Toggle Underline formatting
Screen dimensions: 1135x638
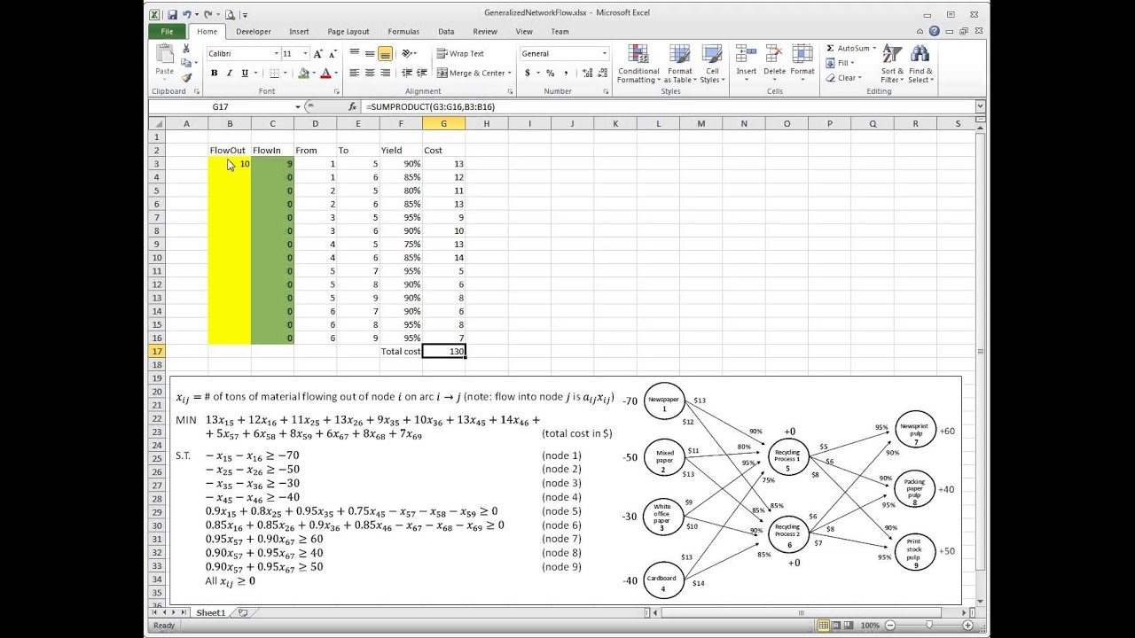(245, 74)
